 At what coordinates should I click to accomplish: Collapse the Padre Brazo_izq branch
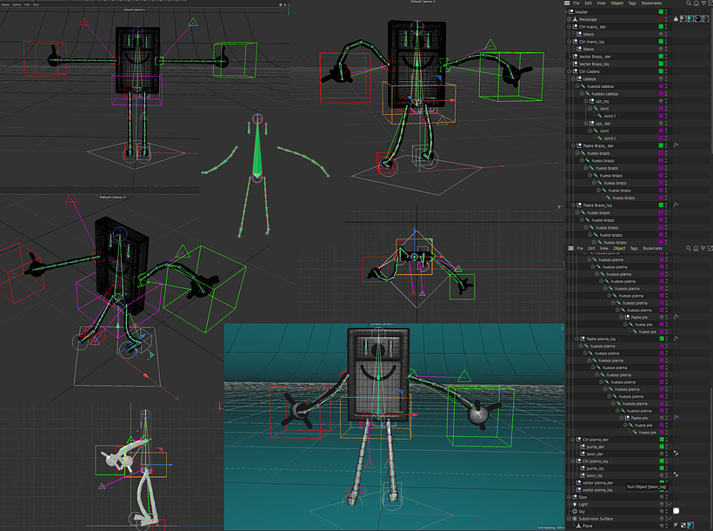tap(572, 203)
